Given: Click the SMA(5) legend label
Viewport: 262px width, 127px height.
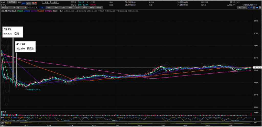Looking at the screenshot, I should (14, 11).
